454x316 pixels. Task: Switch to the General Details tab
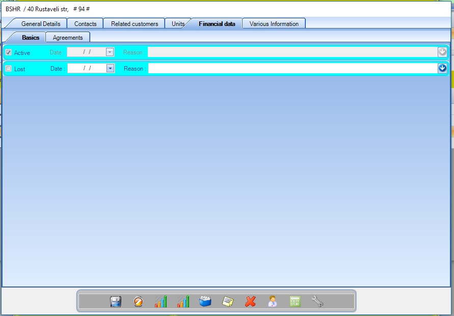(x=41, y=24)
